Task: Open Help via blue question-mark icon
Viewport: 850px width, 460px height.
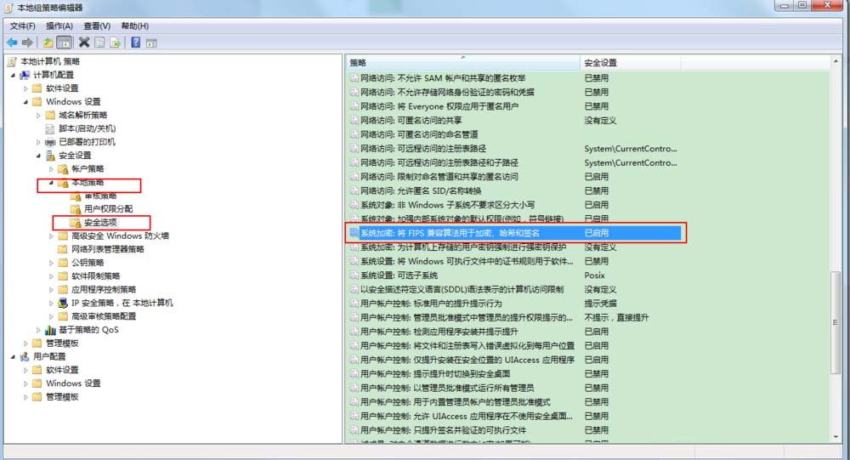Action: pyautogui.click(x=136, y=43)
